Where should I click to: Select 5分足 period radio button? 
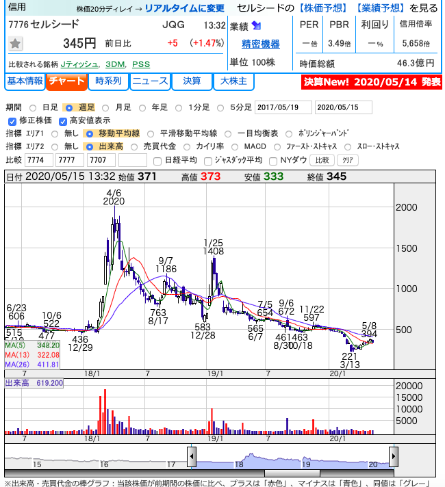(220, 108)
